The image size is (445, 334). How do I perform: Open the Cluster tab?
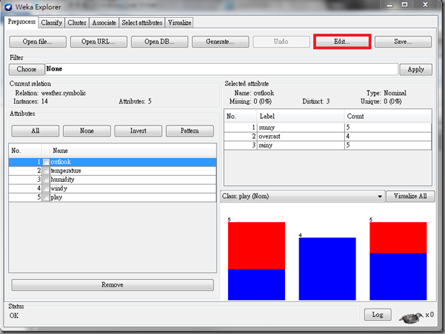pos(77,23)
